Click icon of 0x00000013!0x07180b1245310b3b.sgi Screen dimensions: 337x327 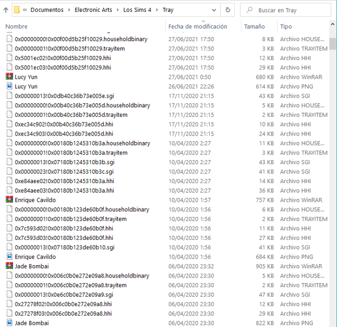[x=9, y=162]
